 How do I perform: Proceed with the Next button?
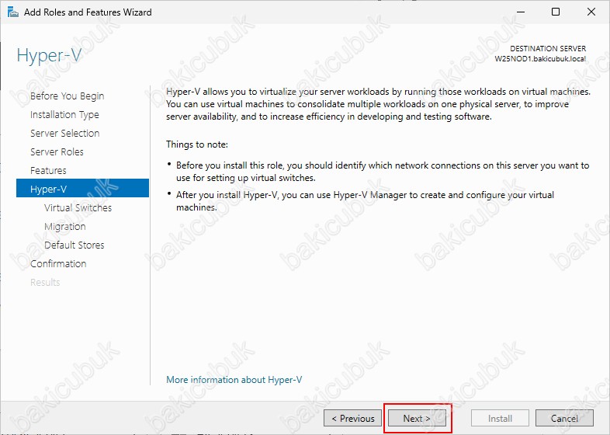(417, 418)
